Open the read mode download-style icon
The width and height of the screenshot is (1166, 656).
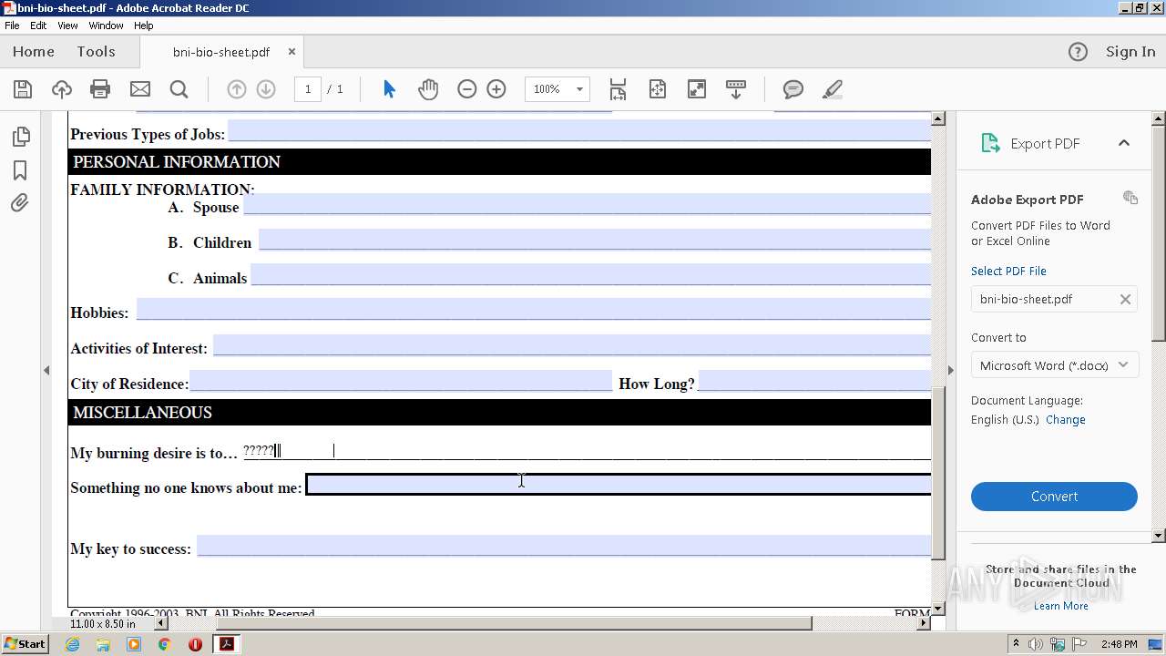point(736,89)
